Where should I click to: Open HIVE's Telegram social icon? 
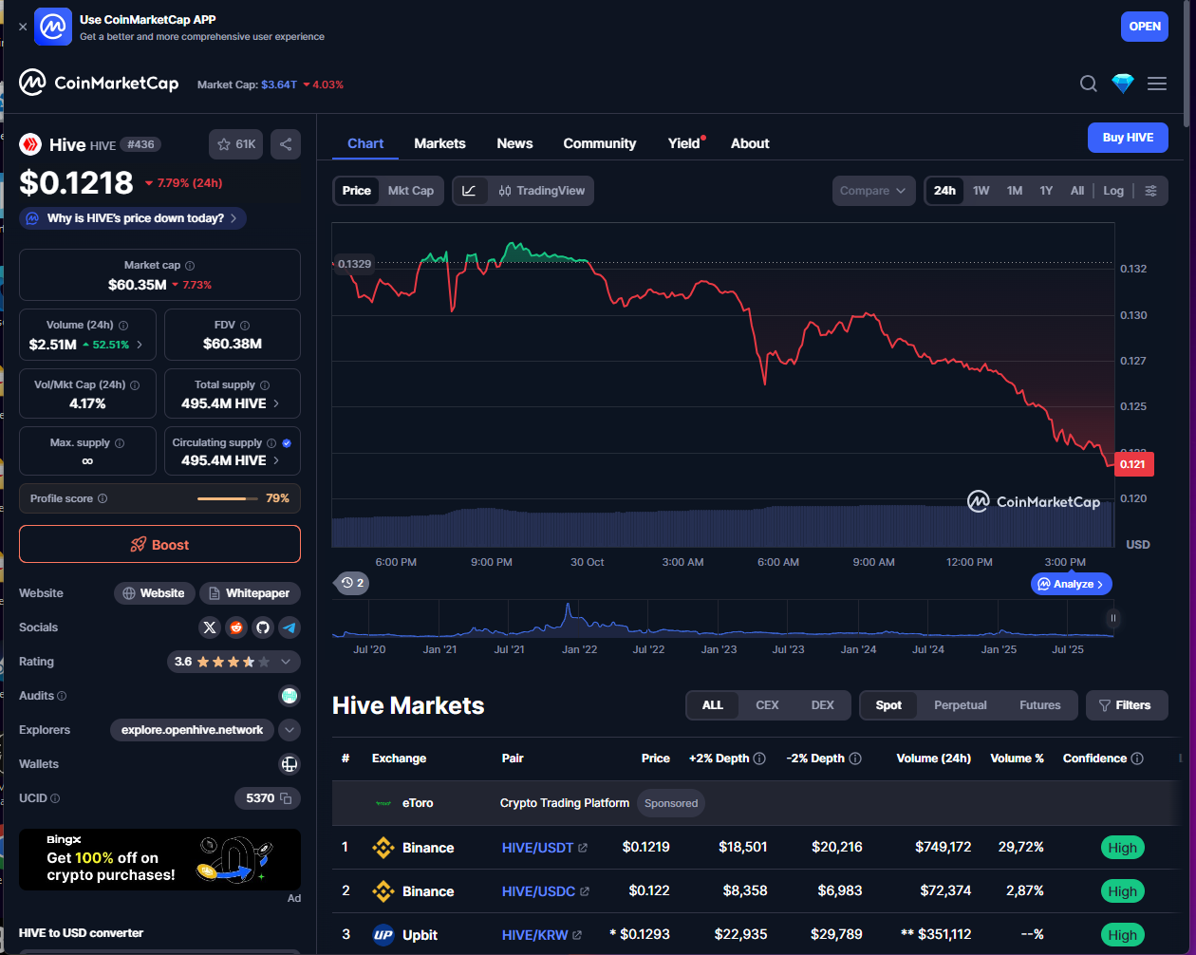(290, 627)
